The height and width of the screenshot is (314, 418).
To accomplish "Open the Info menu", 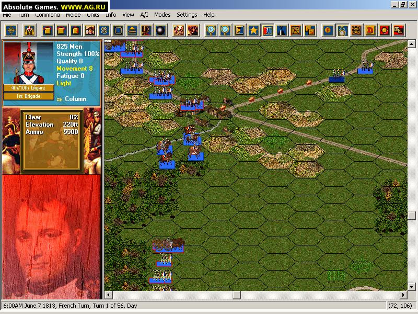I will point(111,15).
